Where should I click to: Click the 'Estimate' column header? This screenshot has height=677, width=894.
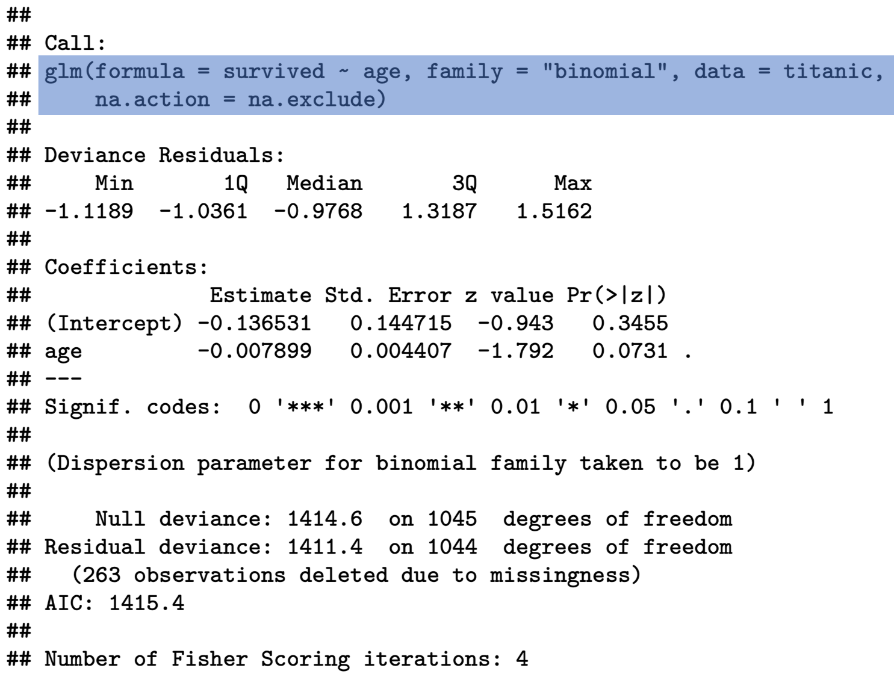point(260,295)
